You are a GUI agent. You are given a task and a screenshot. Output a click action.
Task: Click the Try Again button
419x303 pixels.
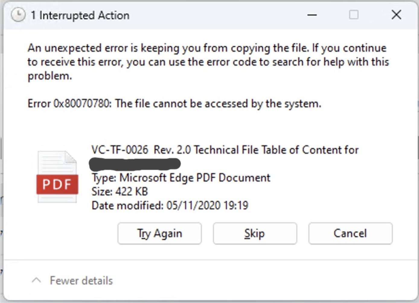(159, 233)
